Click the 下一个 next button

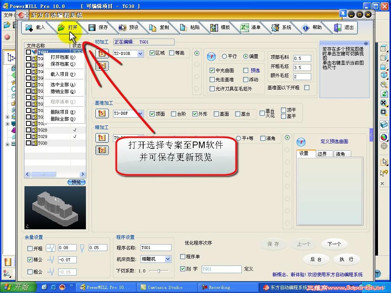click(334, 244)
